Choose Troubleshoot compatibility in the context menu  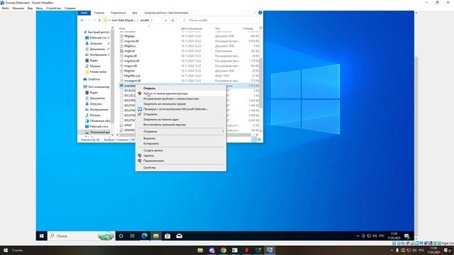[x=171, y=98]
